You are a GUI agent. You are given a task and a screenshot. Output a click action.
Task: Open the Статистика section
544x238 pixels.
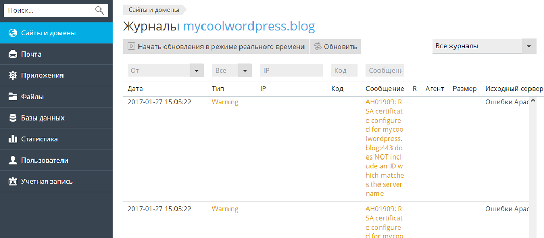coord(56,139)
